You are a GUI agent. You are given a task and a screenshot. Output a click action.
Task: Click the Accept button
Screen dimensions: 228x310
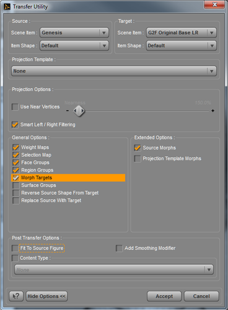coord(164,296)
